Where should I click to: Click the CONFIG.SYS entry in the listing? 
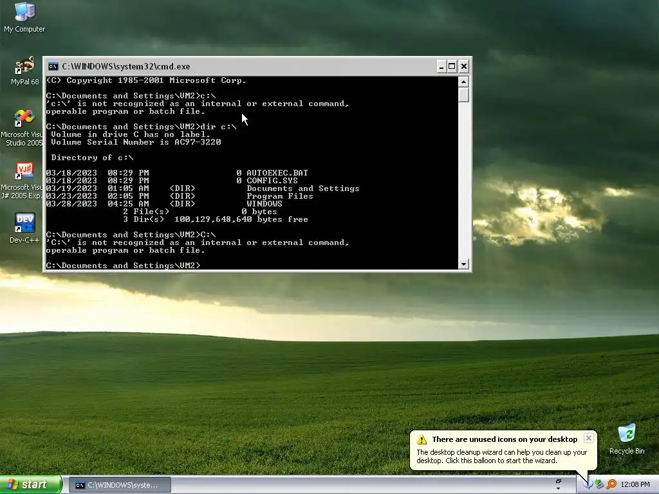pyautogui.click(x=272, y=181)
